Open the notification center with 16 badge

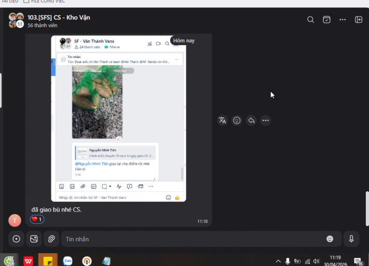358,261
